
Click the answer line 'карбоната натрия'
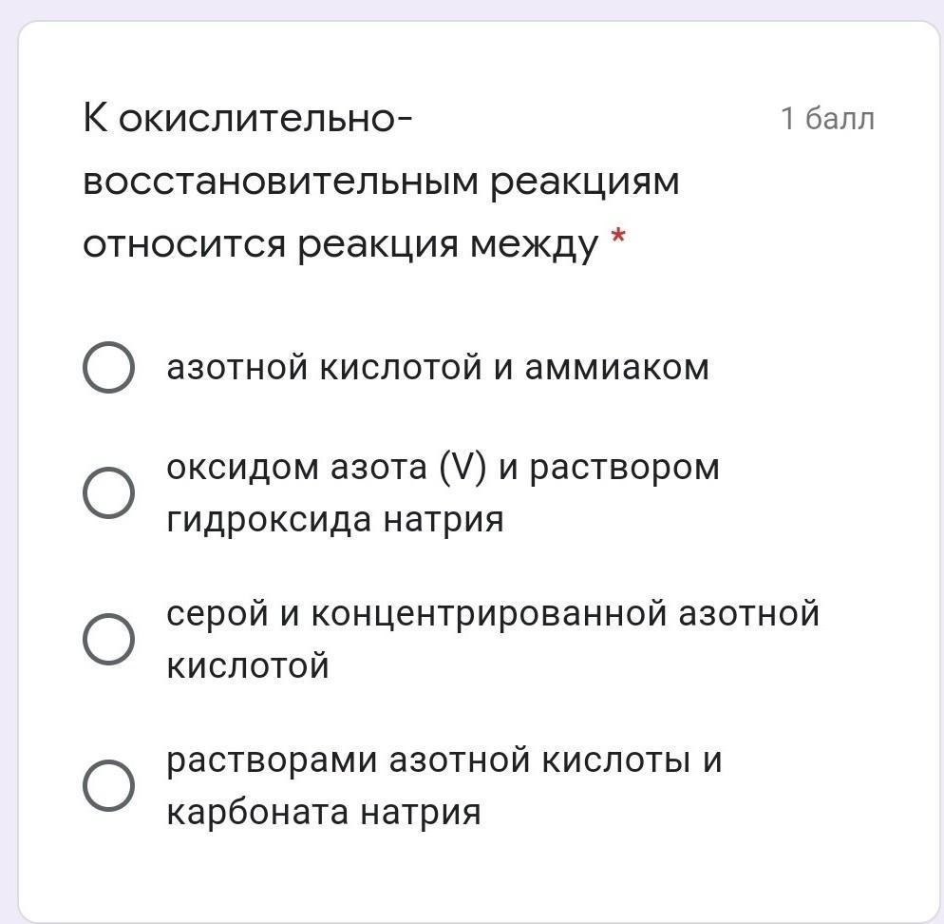point(323,813)
